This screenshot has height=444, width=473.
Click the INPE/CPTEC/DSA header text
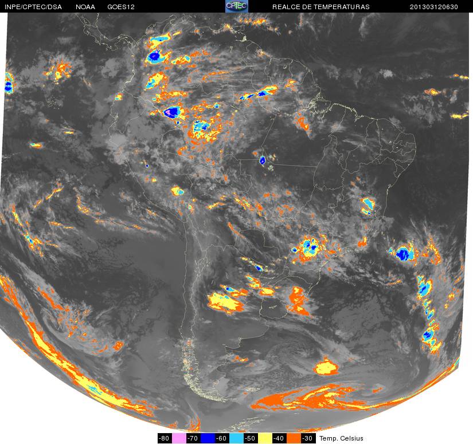(x=33, y=7)
